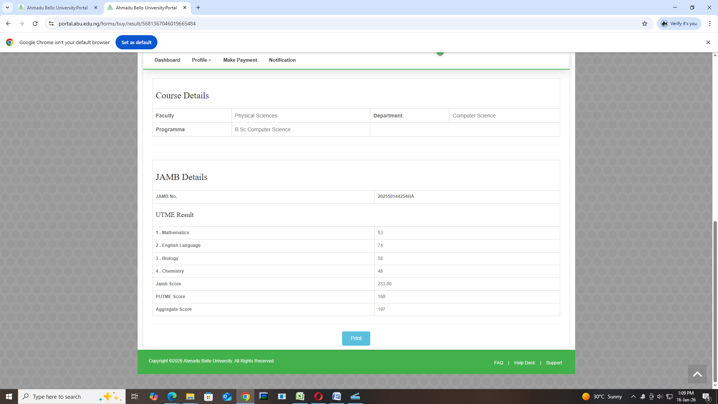Open Opera browser from taskbar
Image resolution: width=718 pixels, height=404 pixels.
319,397
